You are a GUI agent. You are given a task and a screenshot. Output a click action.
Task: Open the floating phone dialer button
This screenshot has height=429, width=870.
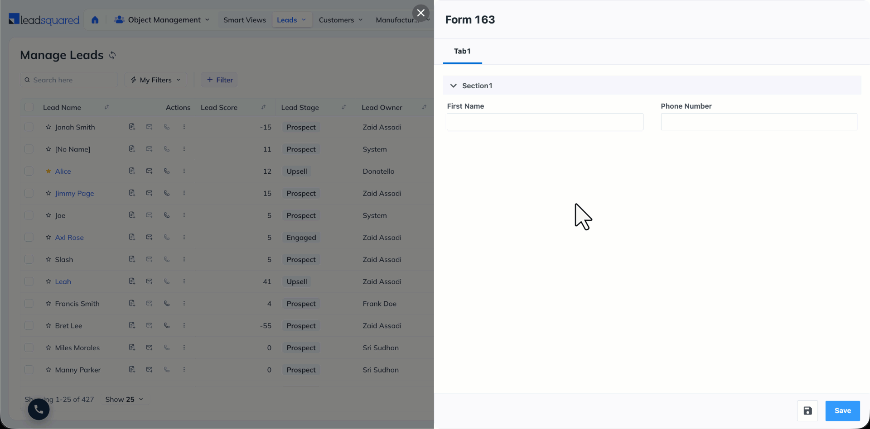pyautogui.click(x=39, y=409)
